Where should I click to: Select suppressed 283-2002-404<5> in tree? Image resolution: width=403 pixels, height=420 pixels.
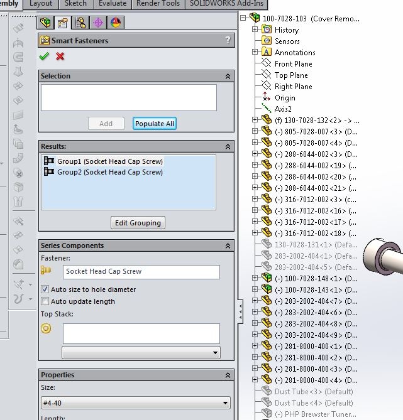[x=316, y=267]
